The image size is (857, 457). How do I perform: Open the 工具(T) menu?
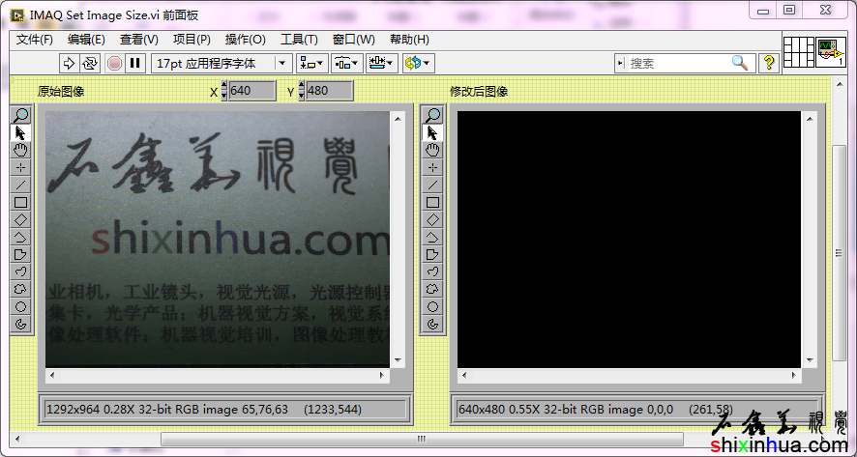coord(299,40)
